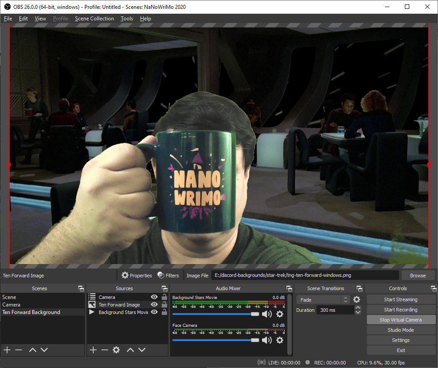Click Stop Virtual Camera
The height and width of the screenshot is (368, 438).
click(x=401, y=320)
